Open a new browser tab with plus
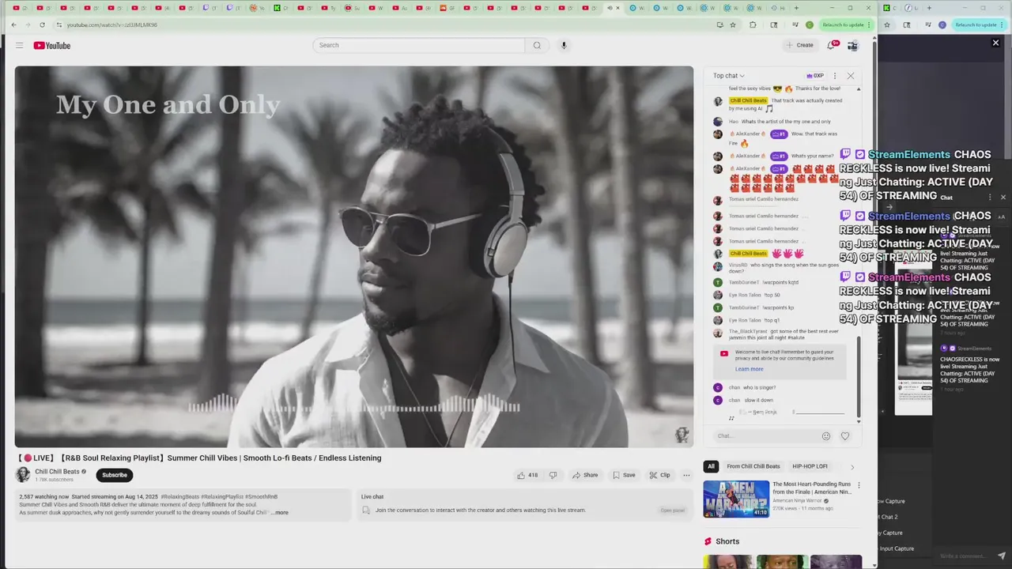This screenshot has width=1012, height=569. [795, 8]
